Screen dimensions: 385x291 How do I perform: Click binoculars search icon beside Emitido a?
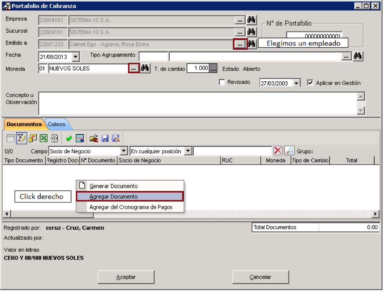point(252,44)
